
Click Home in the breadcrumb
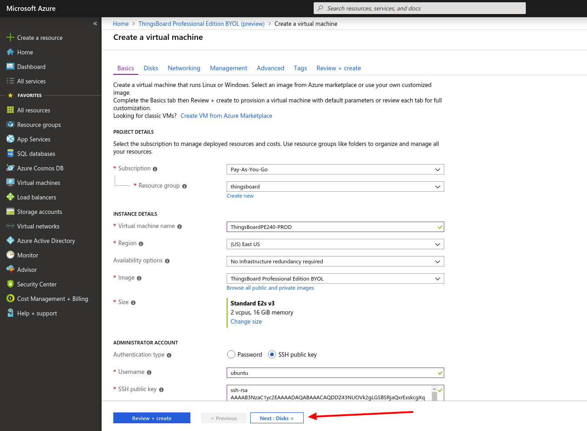point(121,24)
